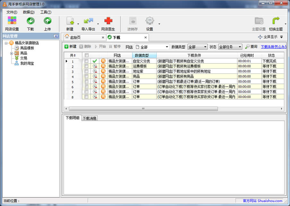
Task: Open the 网店 shop filter dropdown
Action: [x=152, y=47]
